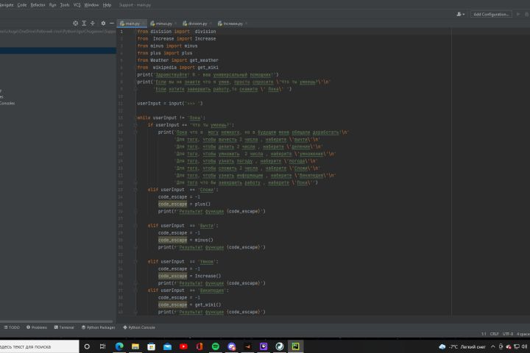Close the division.py tab

(x=211, y=24)
